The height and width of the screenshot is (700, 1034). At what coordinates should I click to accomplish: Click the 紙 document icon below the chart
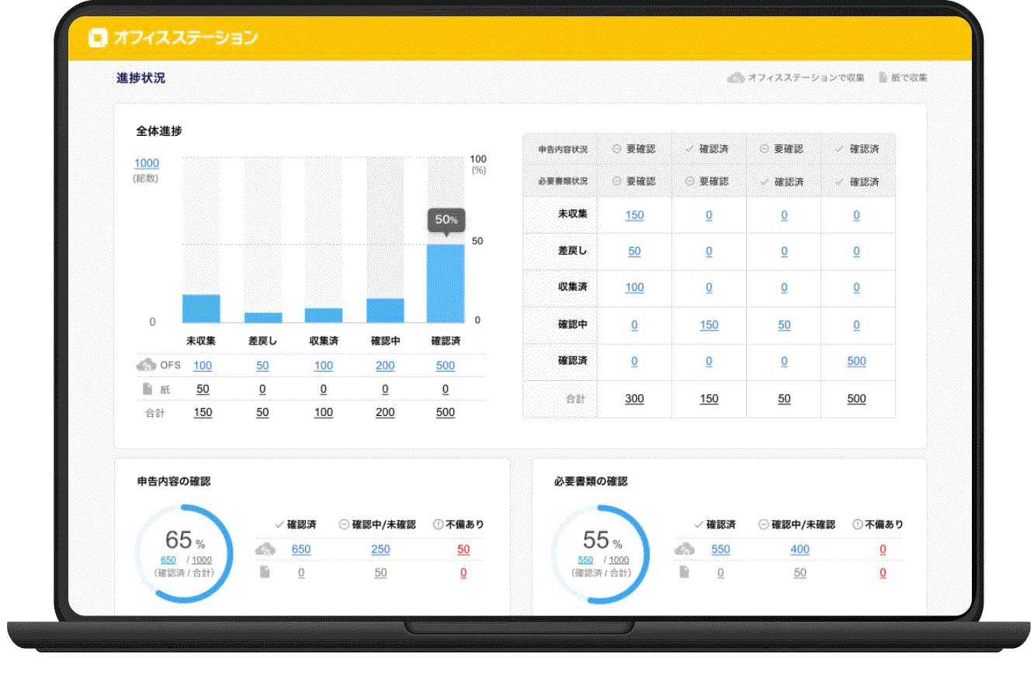(x=147, y=389)
